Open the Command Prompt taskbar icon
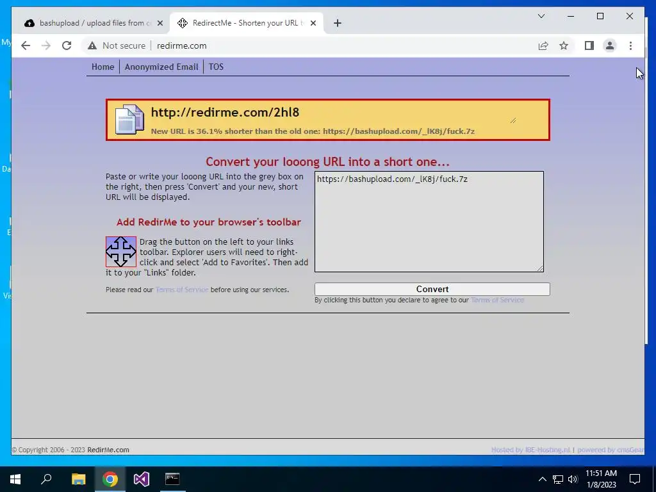The height and width of the screenshot is (492, 656). click(x=172, y=479)
